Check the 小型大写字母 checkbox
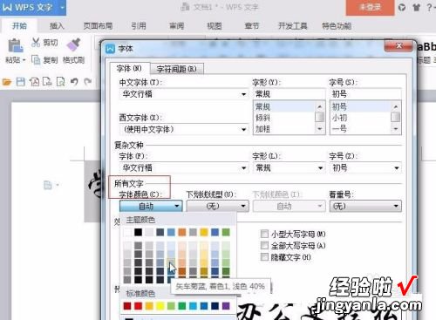Image resolution: width=436 pixels, height=320 pixels. pos(264,234)
